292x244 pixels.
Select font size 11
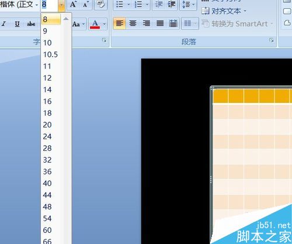click(x=51, y=66)
